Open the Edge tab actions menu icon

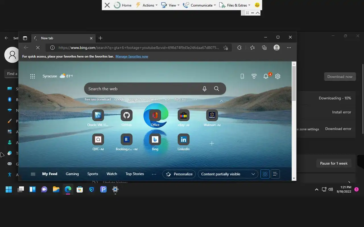(x=25, y=38)
